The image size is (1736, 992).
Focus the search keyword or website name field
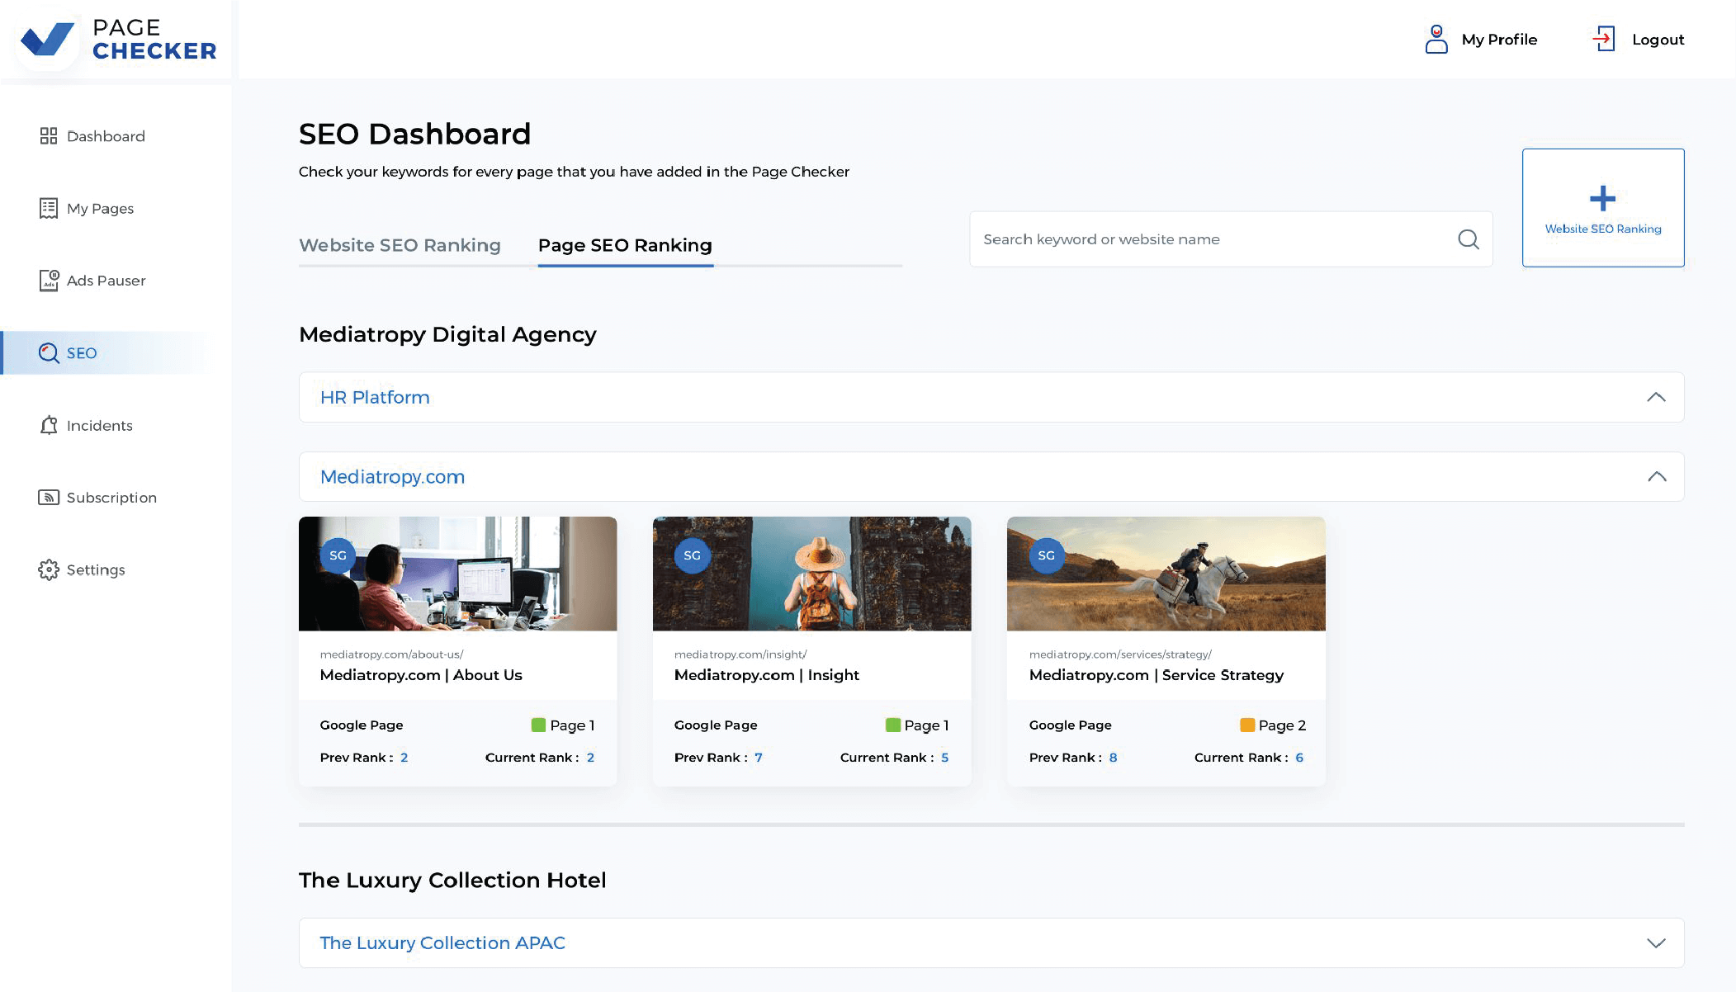pos(1231,239)
